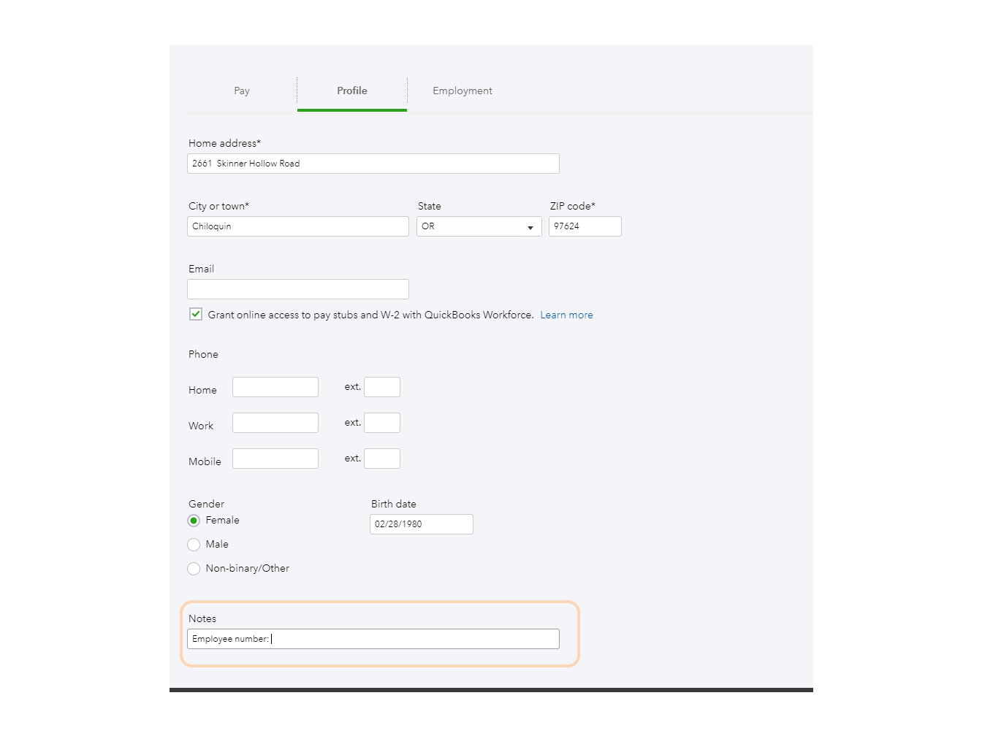Viewport: 982px width, 736px height.
Task: Click the Notes text field
Action: (373, 638)
